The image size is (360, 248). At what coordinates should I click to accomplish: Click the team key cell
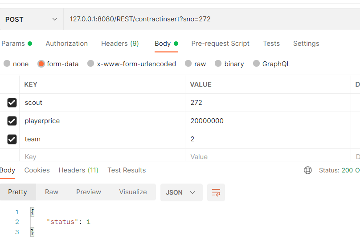pyautogui.click(x=102, y=139)
